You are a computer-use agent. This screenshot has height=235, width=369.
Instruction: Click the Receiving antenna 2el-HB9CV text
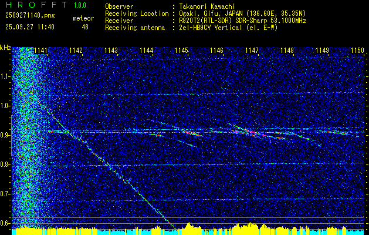[x=227, y=28]
